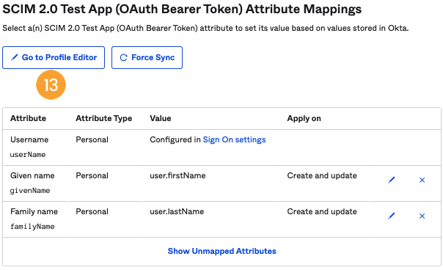Edit the Family name attribute mapping

click(x=392, y=216)
